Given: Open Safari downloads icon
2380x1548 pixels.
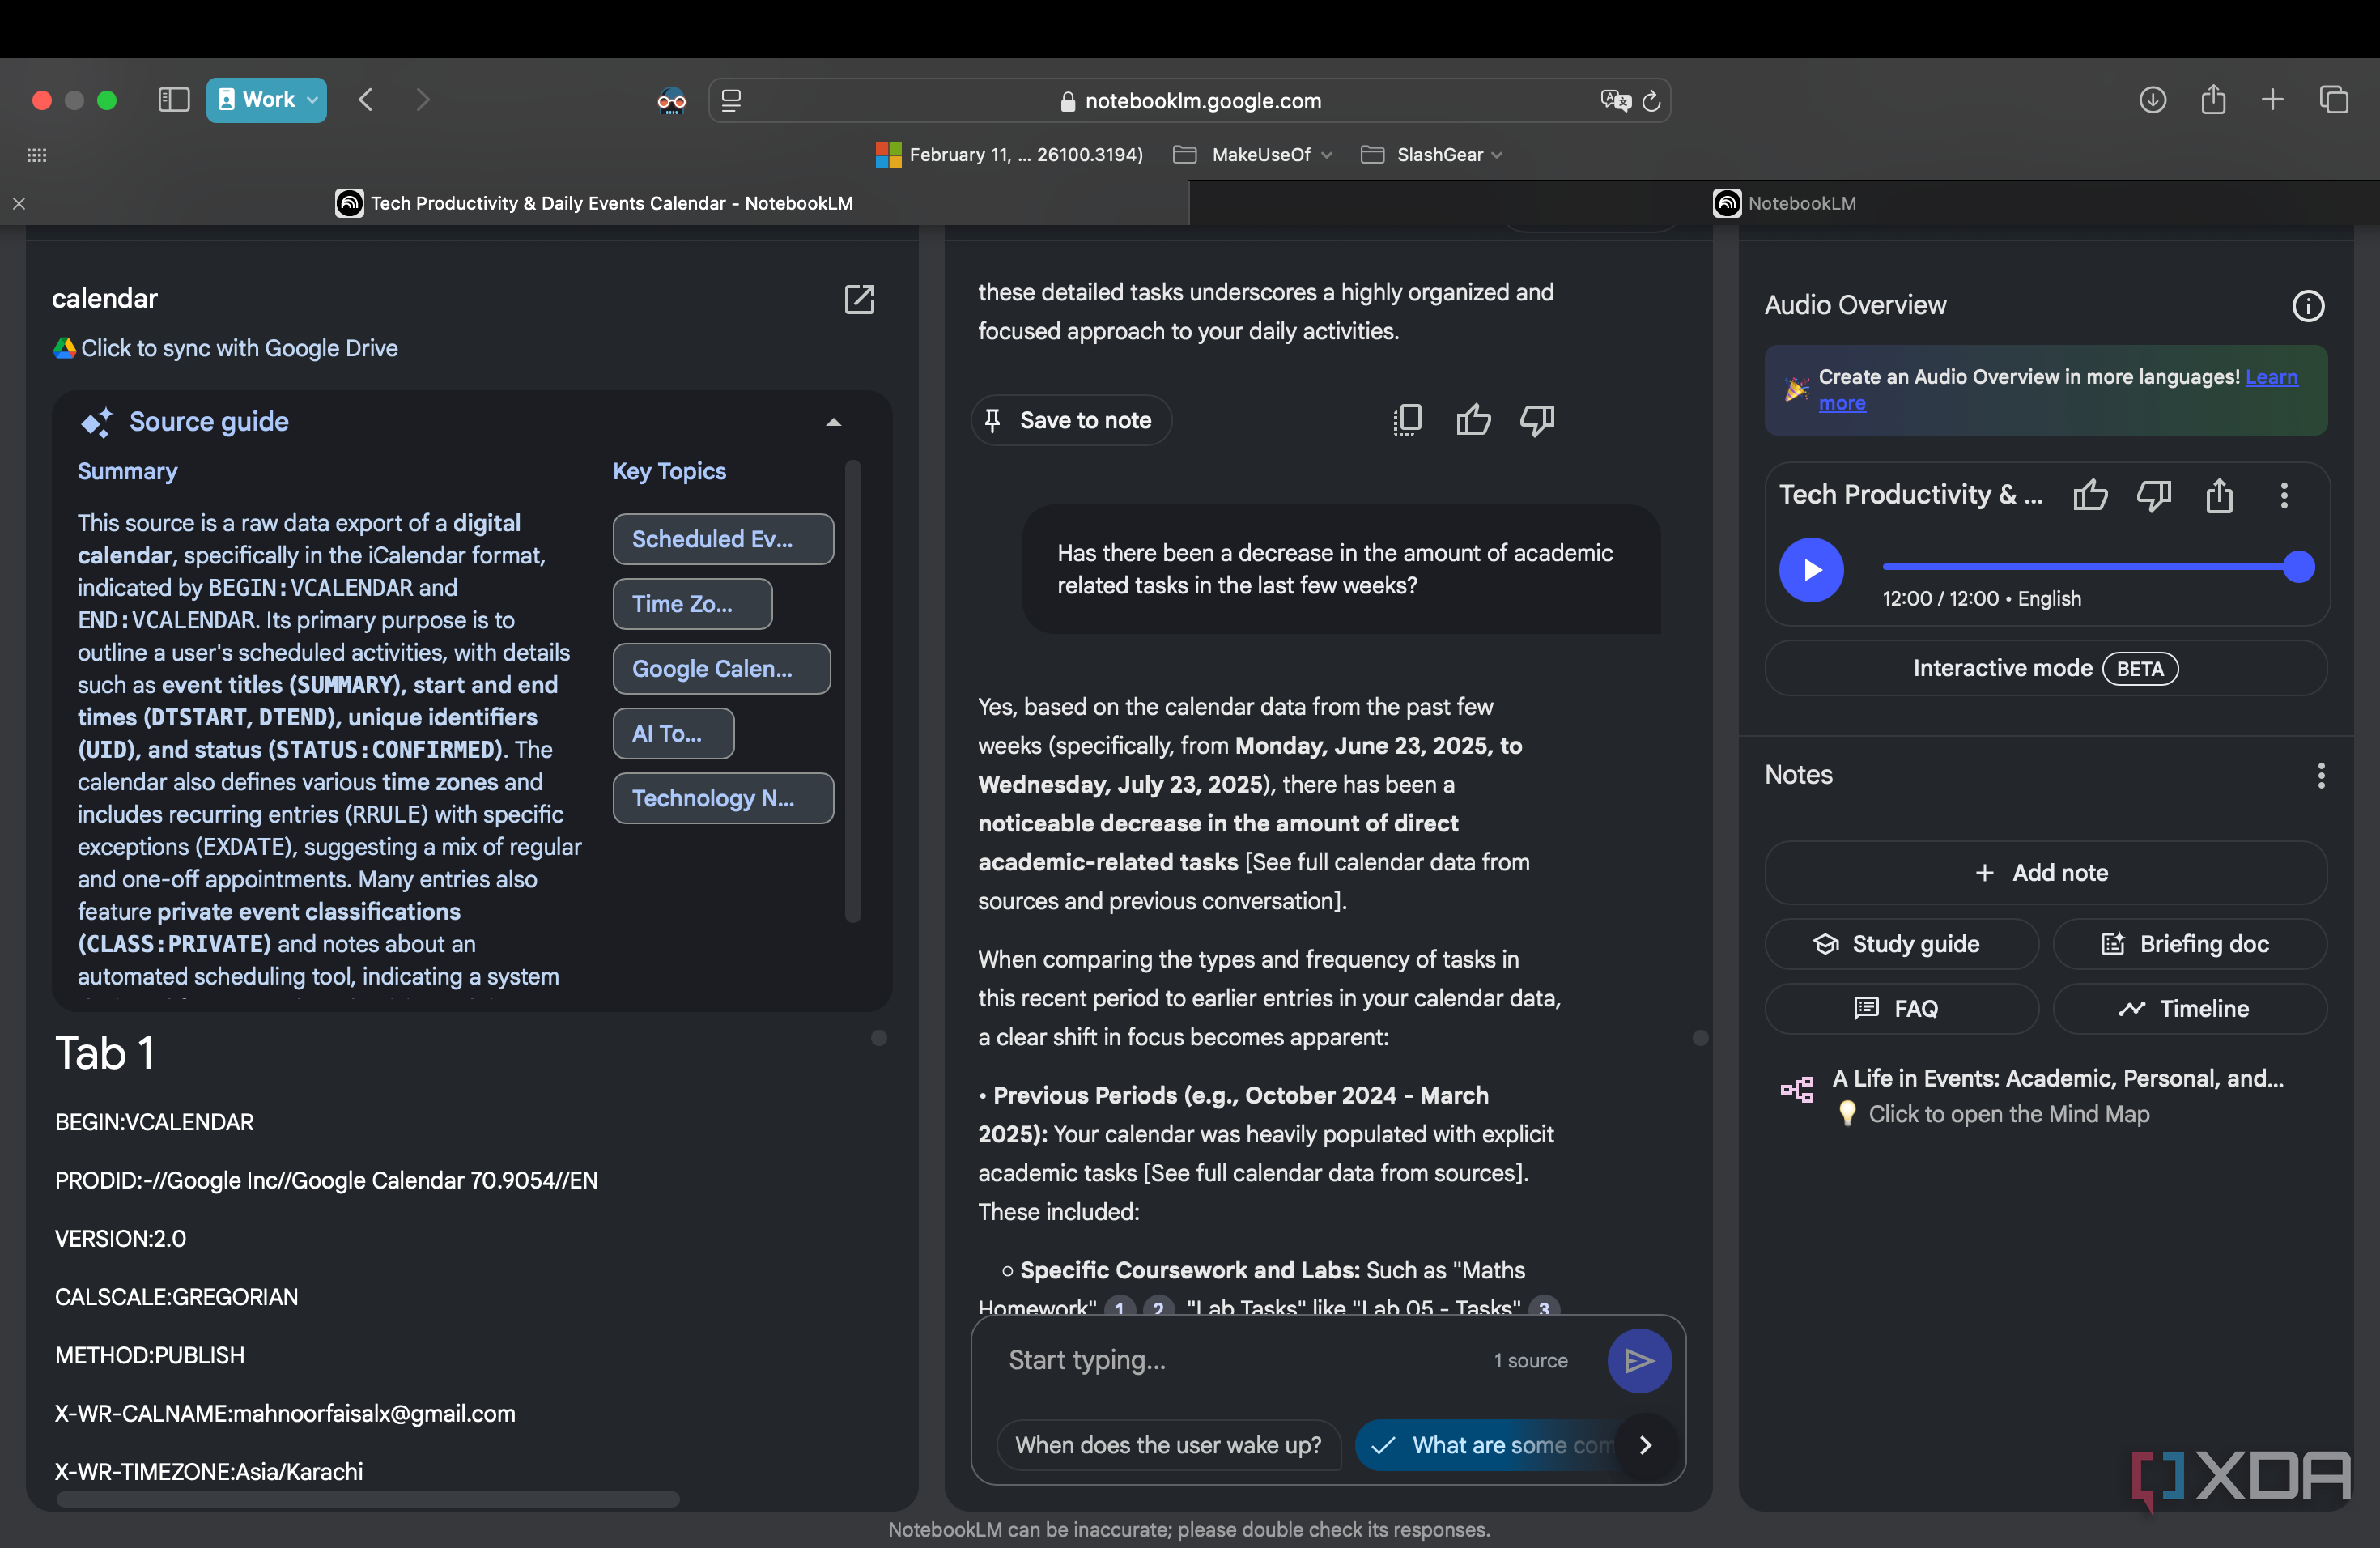Looking at the screenshot, I should pyautogui.click(x=2153, y=100).
